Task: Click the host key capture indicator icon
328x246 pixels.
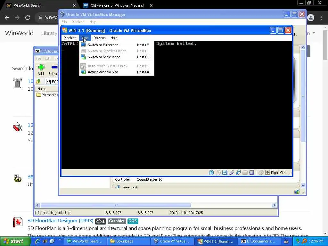Action: 267,173
